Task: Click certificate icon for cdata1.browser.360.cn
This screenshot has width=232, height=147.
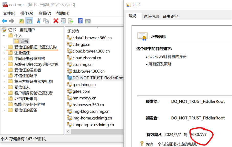Action: point(69,37)
